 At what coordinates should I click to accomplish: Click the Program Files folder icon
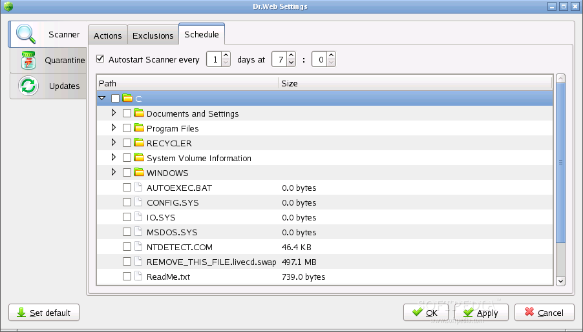click(139, 128)
